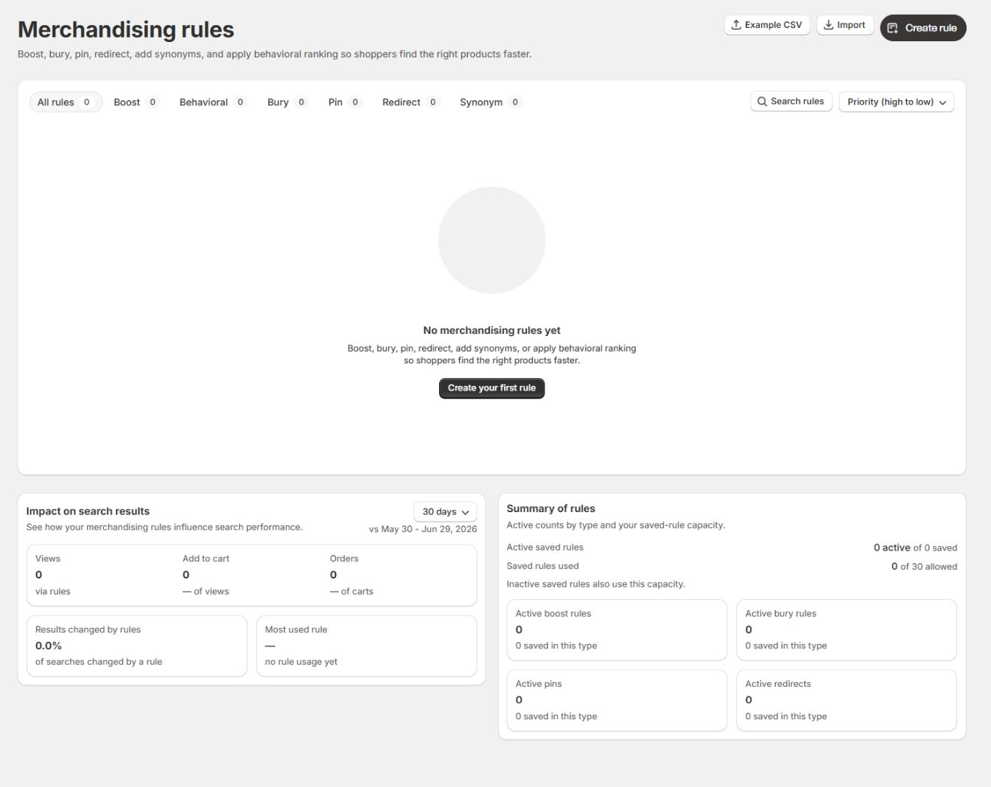The height and width of the screenshot is (787, 991).
Task: Switch to the Bury tab
Action: (287, 102)
